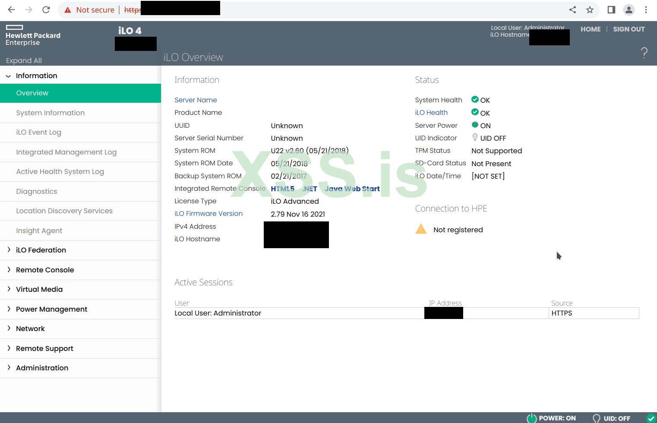657x423 pixels.
Task: Click the POWER: ON footer text
Action: click(557, 418)
